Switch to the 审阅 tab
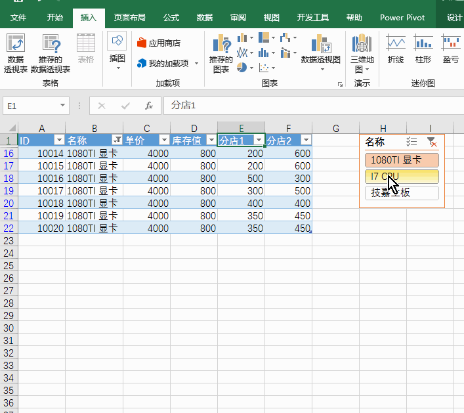 coord(238,18)
